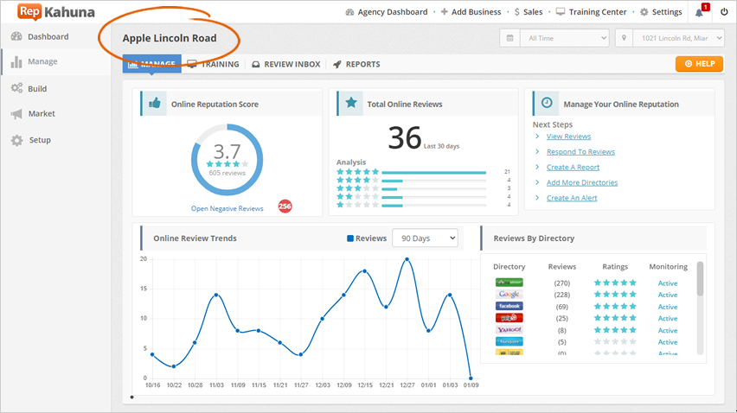737x413 pixels.
Task: Open the Respond To Reviews link
Action: tap(580, 152)
